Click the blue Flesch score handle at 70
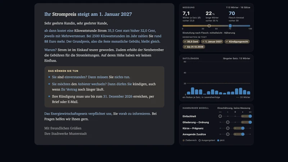This screenshot has width=288, height=162. point(230,26)
